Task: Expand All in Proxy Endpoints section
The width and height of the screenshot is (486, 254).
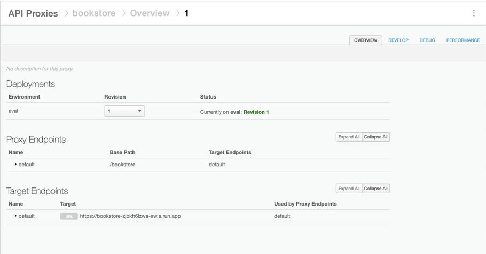Action: pos(349,137)
